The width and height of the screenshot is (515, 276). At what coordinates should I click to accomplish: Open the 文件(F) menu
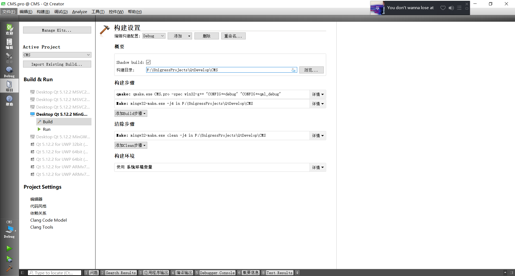click(x=9, y=12)
